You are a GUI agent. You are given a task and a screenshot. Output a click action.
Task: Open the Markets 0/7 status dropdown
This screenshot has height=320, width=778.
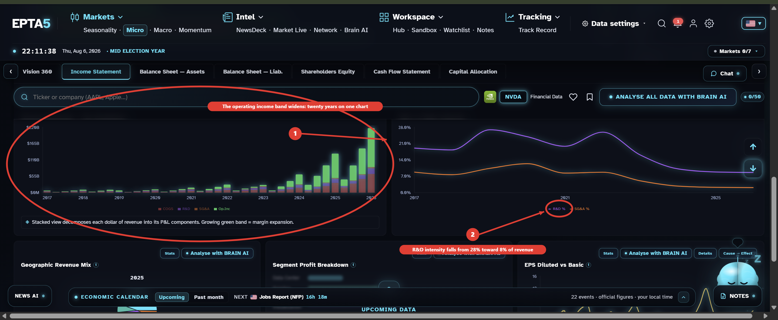click(736, 51)
